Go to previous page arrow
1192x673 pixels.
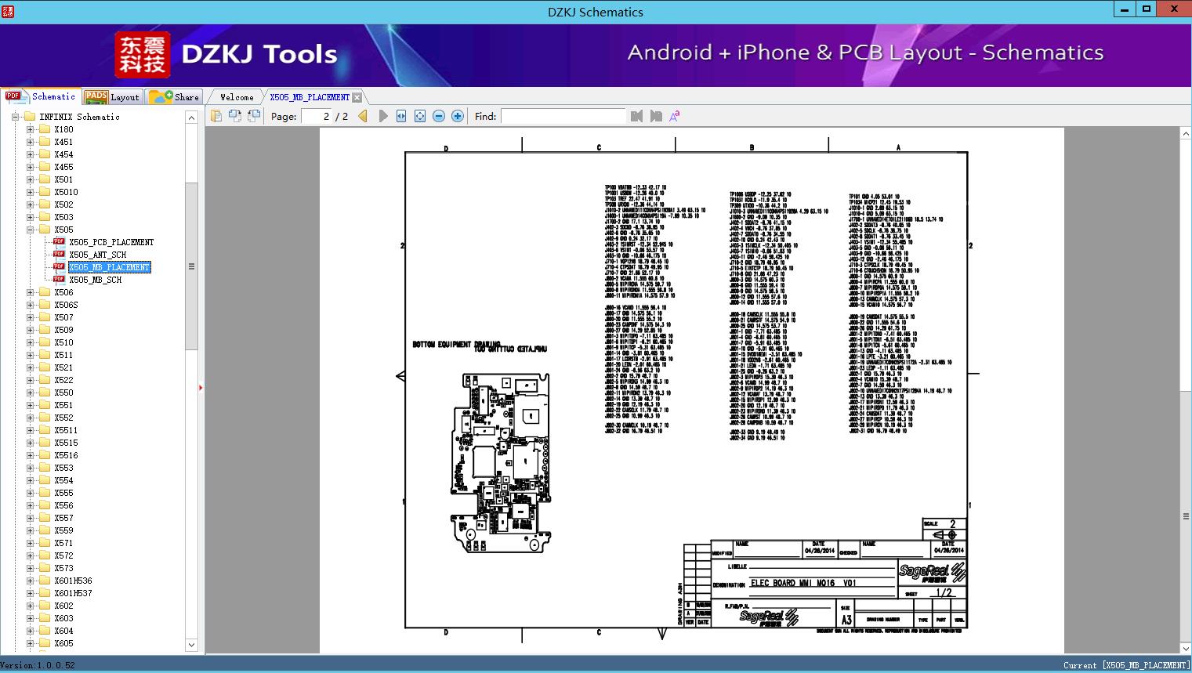[363, 116]
